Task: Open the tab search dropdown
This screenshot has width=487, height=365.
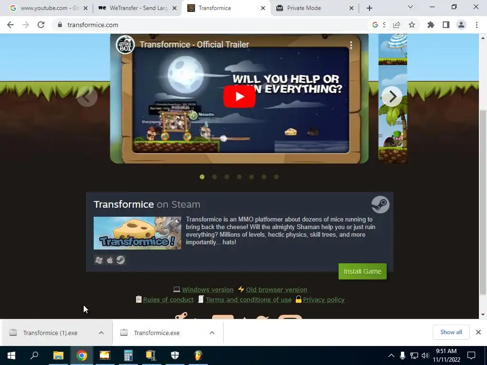Action: [x=410, y=7]
